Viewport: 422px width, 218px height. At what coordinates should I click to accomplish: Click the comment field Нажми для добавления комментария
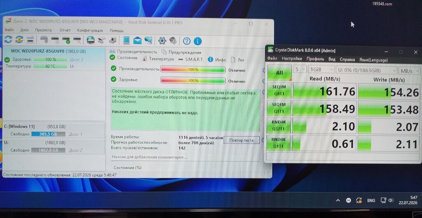(185, 157)
